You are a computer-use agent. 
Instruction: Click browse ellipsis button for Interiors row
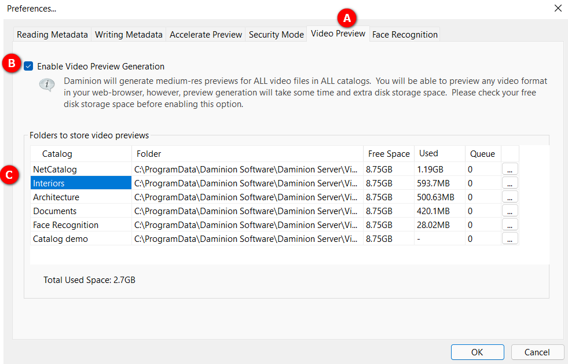tap(510, 183)
